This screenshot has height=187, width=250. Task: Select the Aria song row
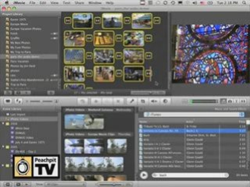click(x=193, y=140)
